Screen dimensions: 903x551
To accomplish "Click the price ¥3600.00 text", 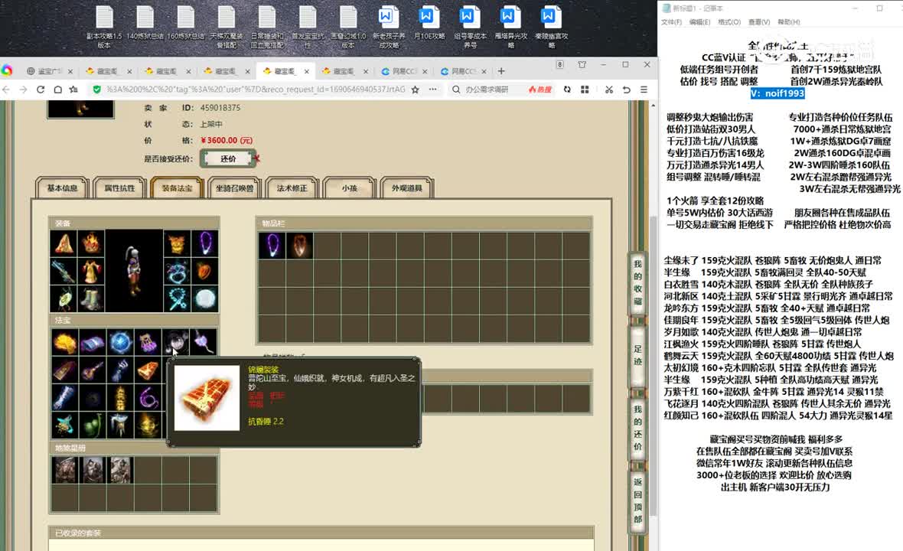I will (x=227, y=141).
